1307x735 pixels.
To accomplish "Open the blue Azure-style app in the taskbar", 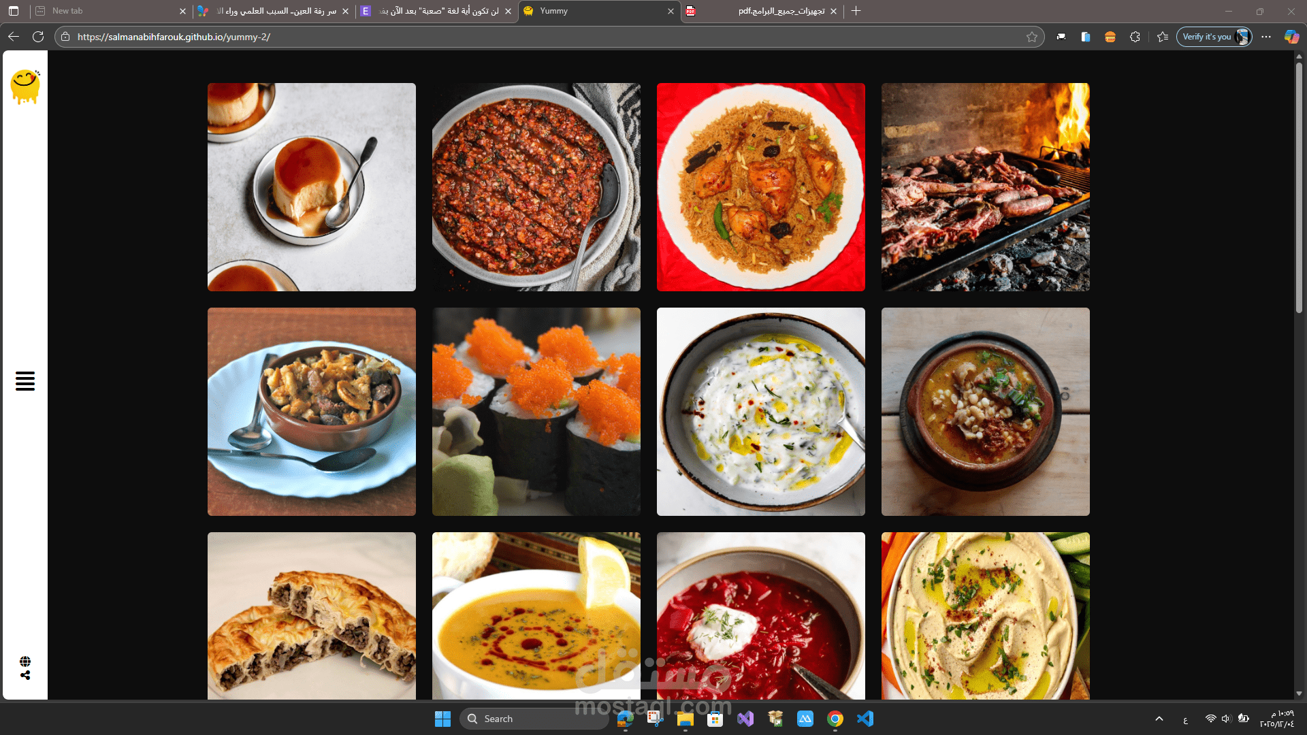I will point(805,719).
